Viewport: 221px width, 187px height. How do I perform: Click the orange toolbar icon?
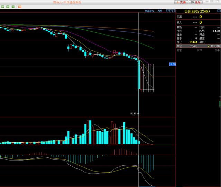coord(20,7)
